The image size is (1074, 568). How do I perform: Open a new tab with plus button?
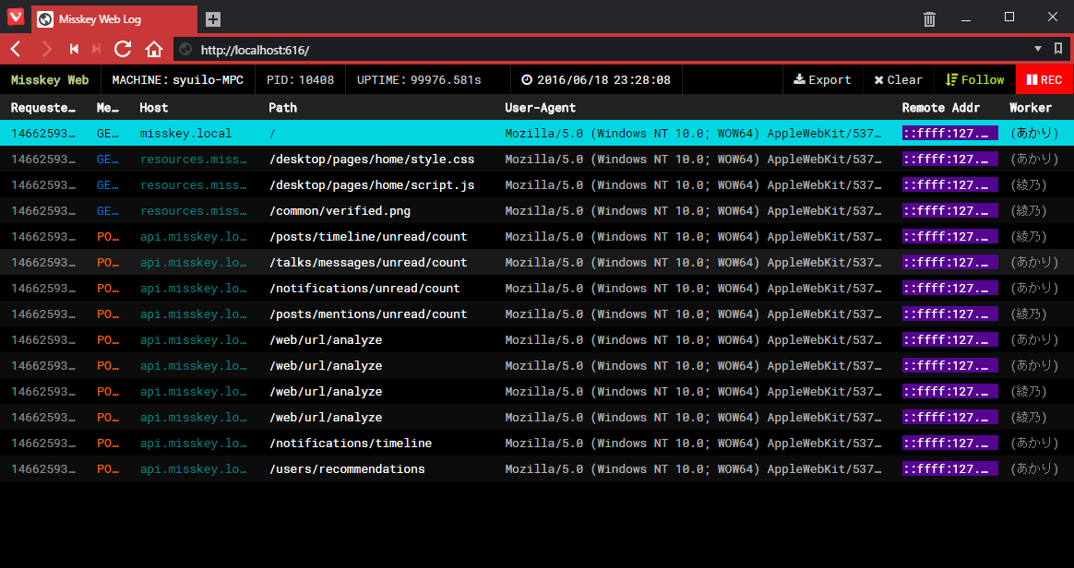[x=213, y=19]
